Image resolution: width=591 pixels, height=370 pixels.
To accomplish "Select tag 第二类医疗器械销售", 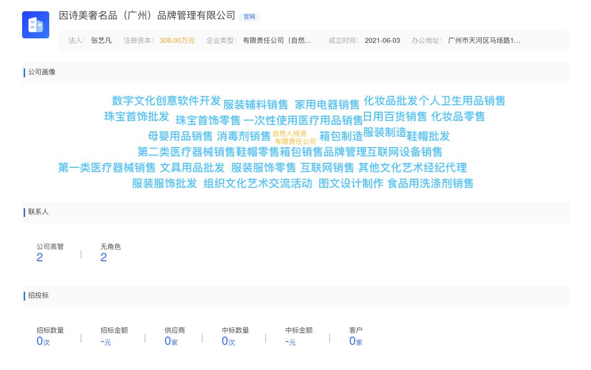I will pyautogui.click(x=186, y=152).
